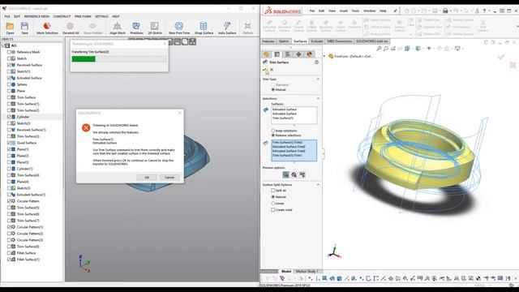Click the Deselect All tool
519x292 pixels.
(x=71, y=28)
